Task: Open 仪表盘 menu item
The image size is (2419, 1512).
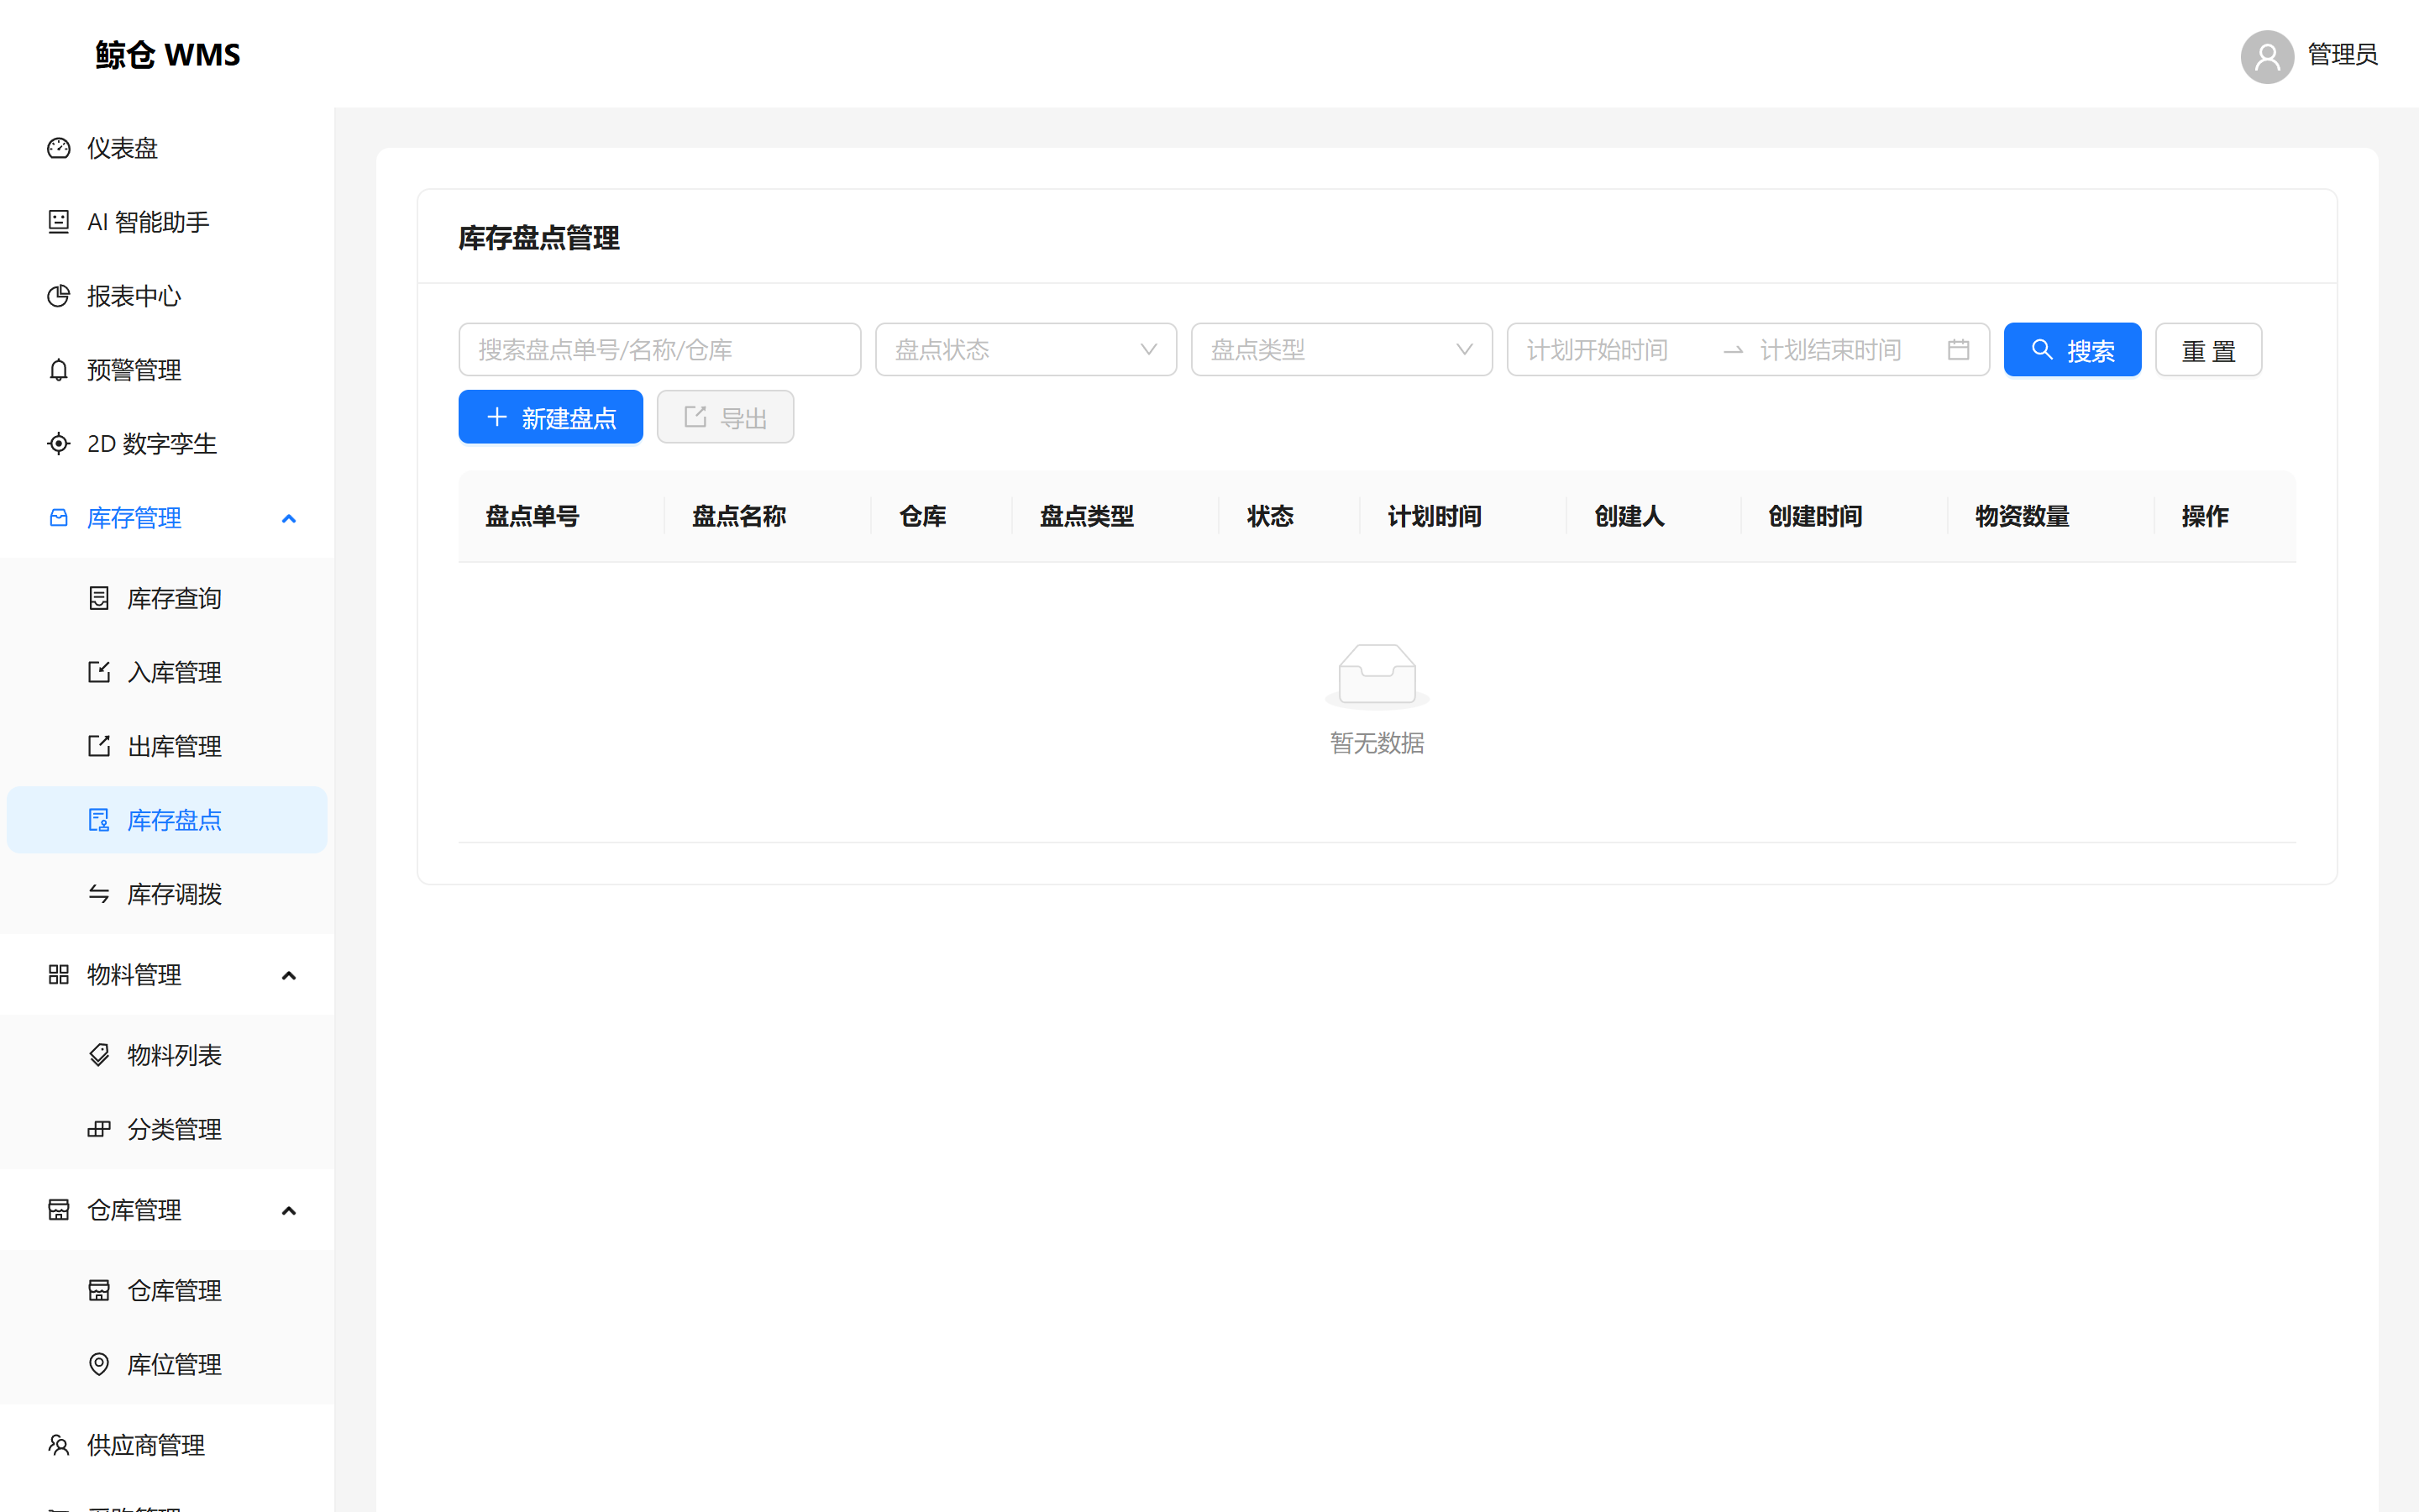Action: coord(167,148)
